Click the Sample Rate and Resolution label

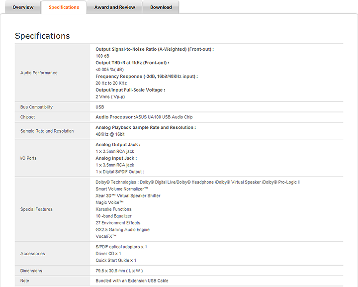point(47,131)
